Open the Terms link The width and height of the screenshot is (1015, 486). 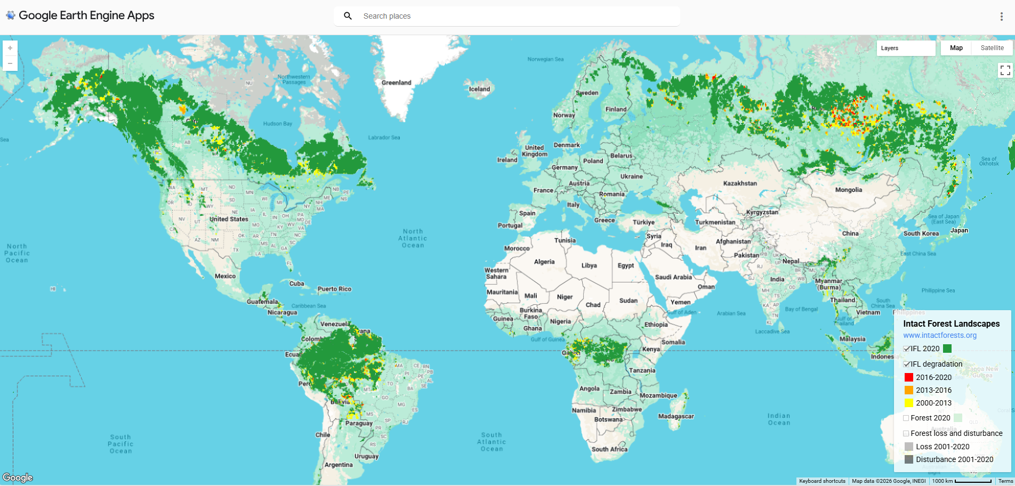(1005, 481)
